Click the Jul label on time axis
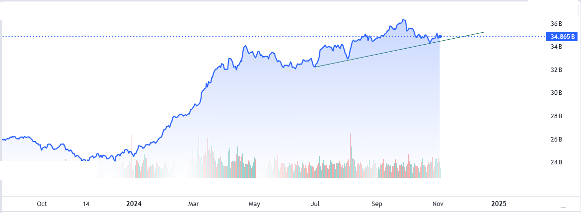The height and width of the screenshot is (213, 581). click(x=316, y=204)
